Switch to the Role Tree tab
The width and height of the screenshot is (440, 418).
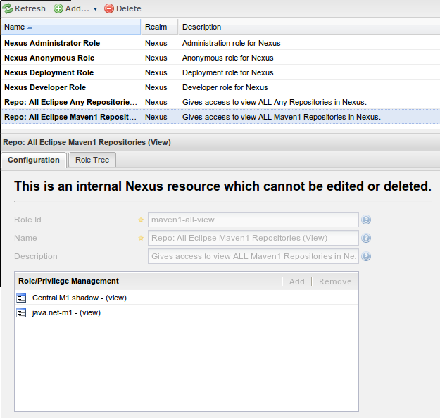[92, 160]
